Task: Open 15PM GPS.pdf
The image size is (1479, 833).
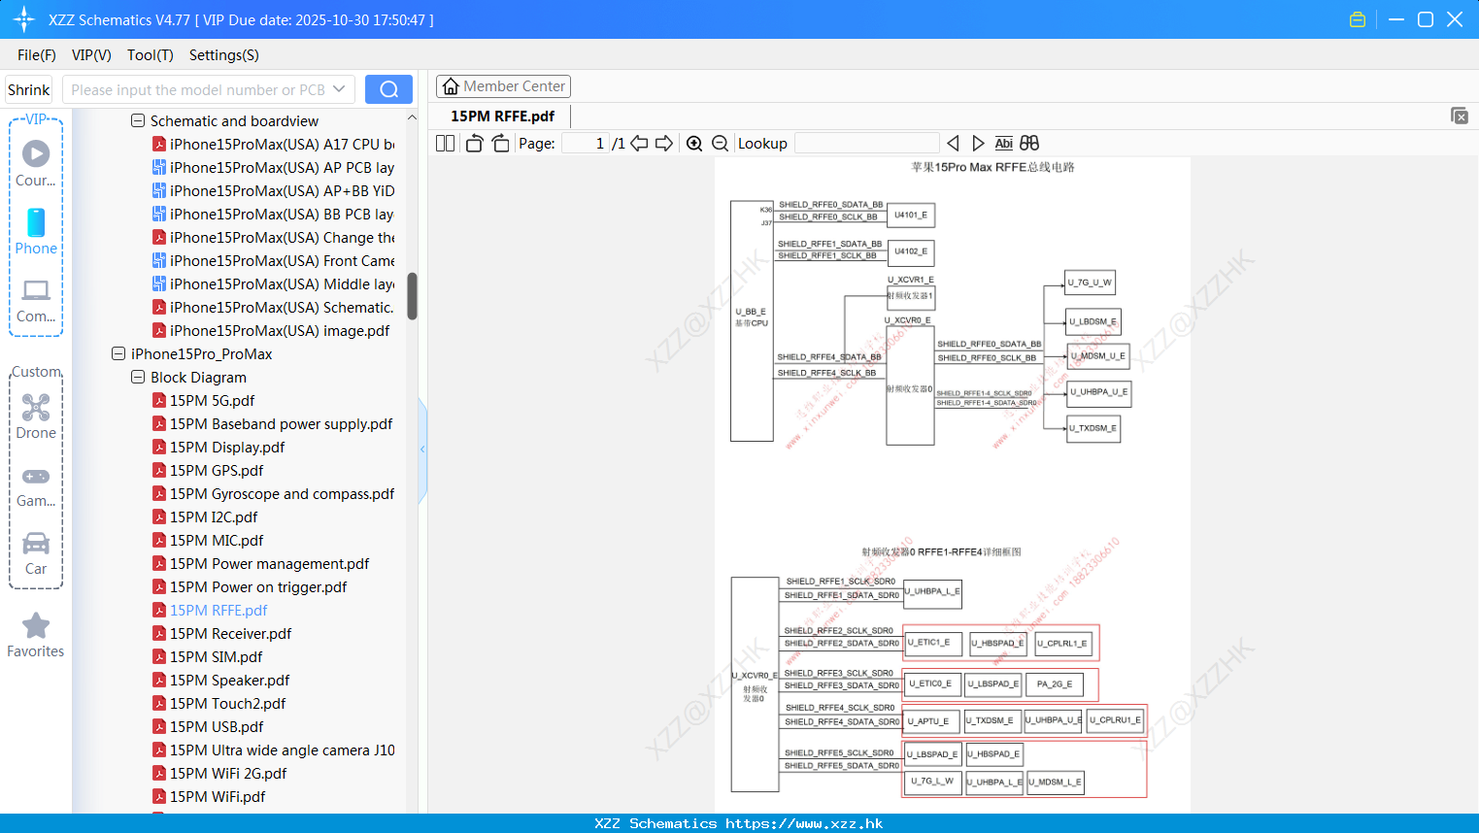Action: click(208, 471)
